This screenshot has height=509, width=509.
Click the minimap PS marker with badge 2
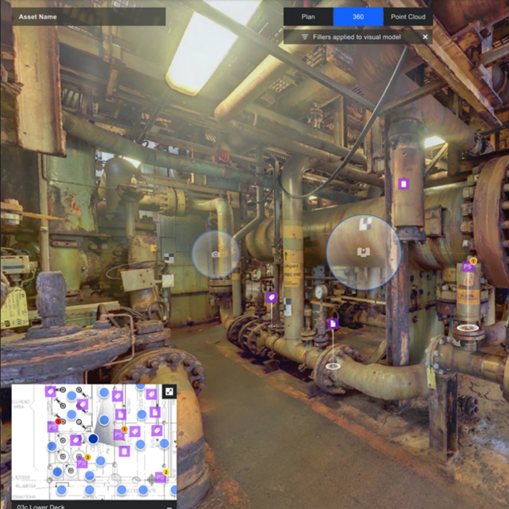tap(161, 477)
